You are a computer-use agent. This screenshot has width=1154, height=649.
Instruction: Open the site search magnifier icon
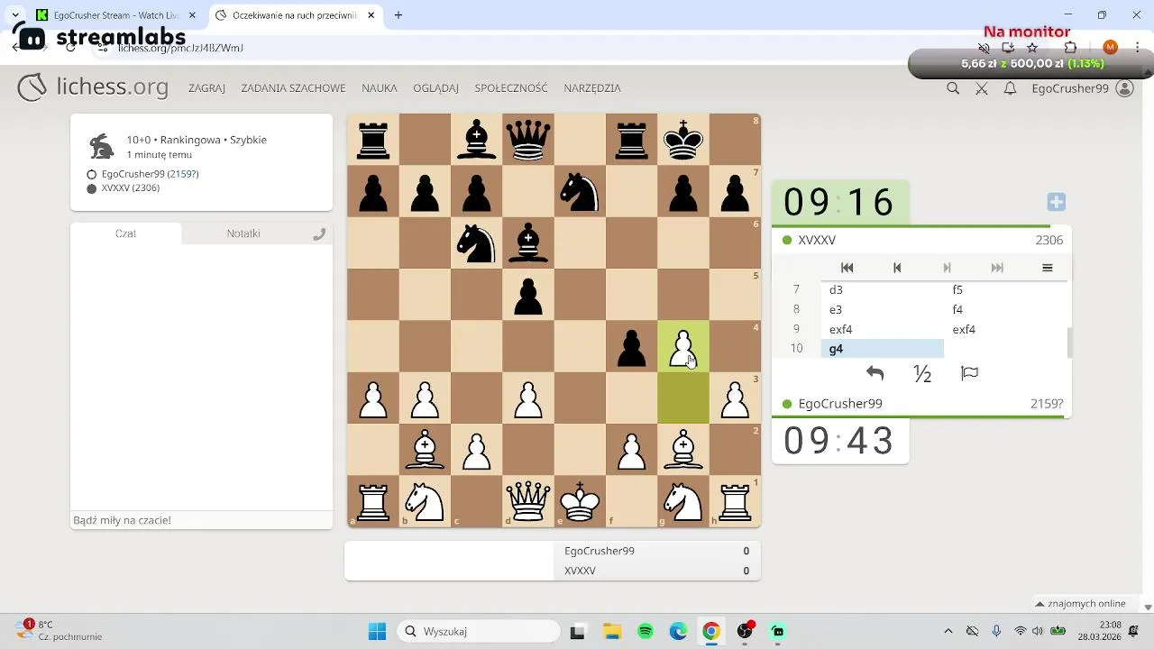pos(953,88)
